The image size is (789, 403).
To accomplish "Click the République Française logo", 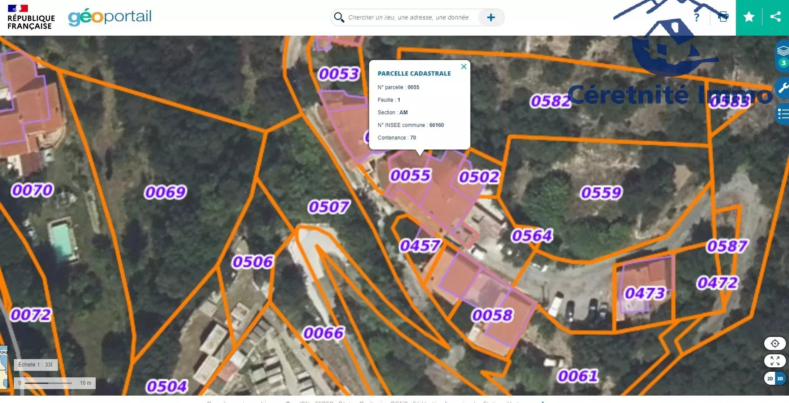I will [31, 17].
